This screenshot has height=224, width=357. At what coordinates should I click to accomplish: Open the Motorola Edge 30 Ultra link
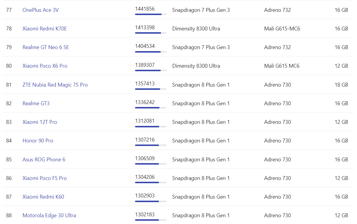coord(49,215)
